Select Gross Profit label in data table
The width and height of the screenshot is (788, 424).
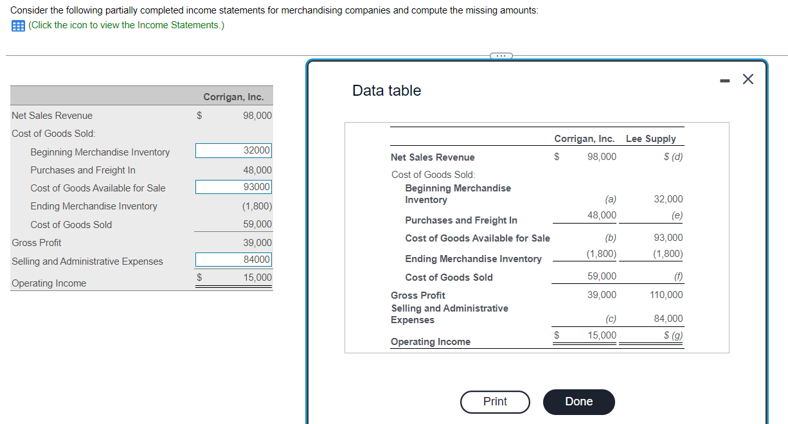pyautogui.click(x=418, y=296)
